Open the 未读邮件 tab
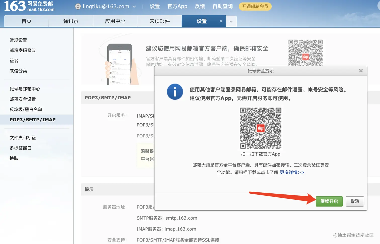This screenshot has width=380, height=244. pyautogui.click(x=159, y=21)
